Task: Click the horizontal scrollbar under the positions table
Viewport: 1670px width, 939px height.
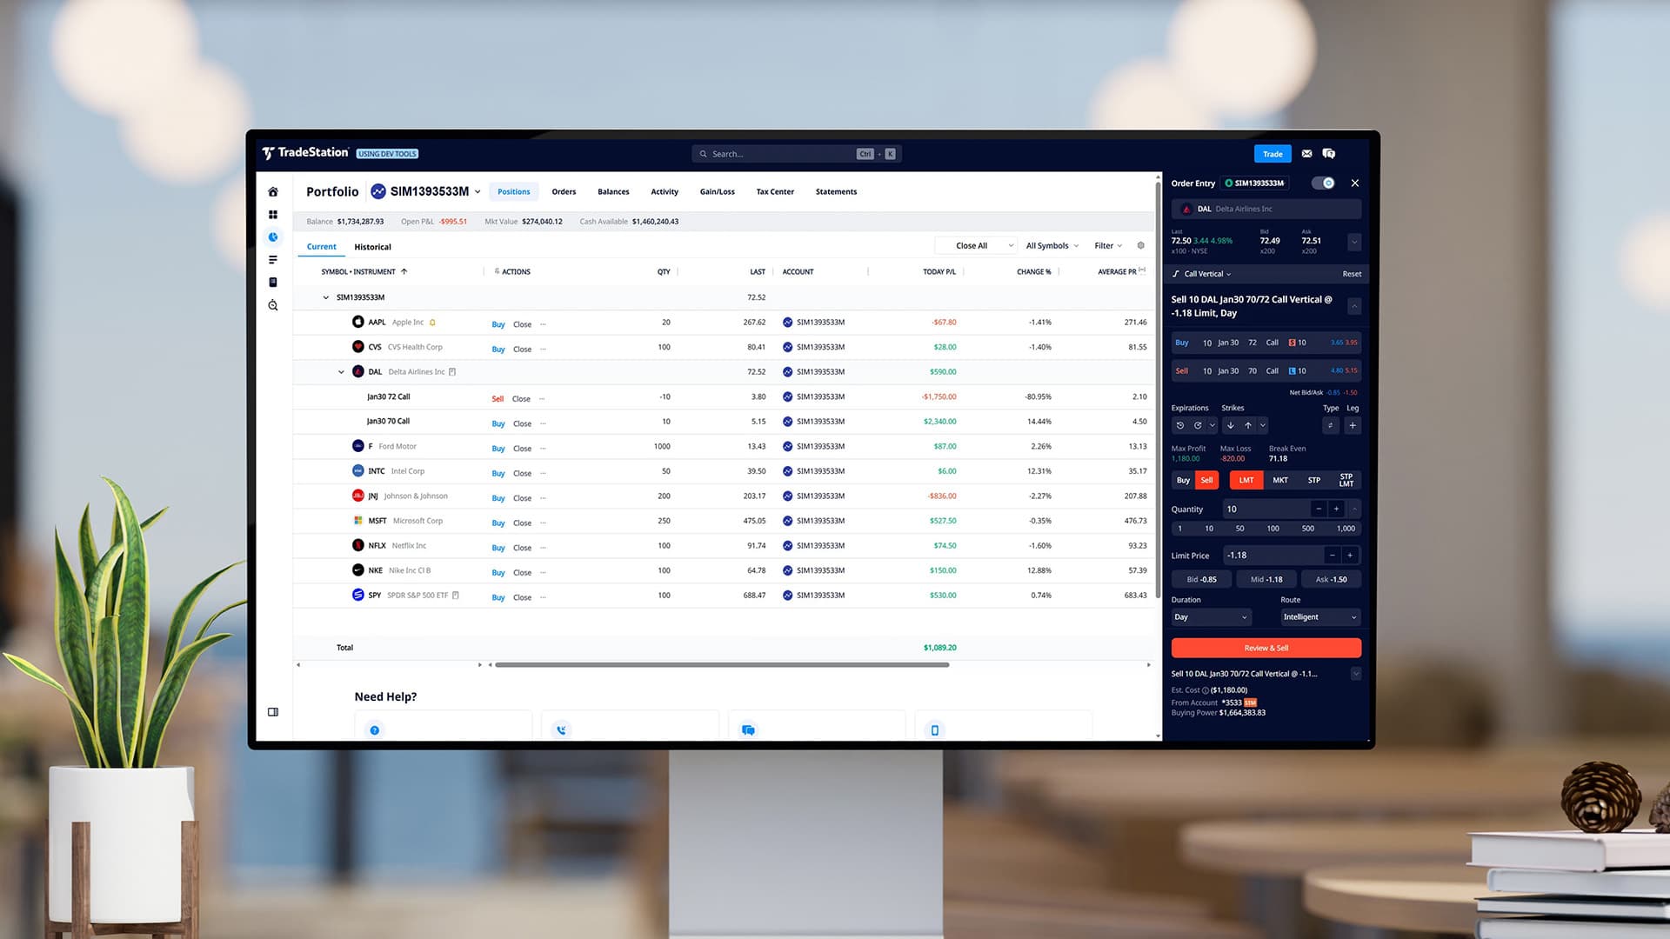Action: (x=721, y=665)
